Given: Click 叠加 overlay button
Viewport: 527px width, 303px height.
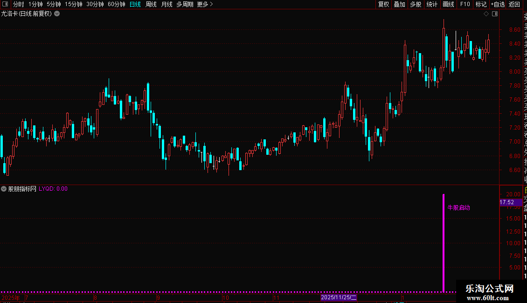Looking at the screenshot, I should (x=400, y=4).
